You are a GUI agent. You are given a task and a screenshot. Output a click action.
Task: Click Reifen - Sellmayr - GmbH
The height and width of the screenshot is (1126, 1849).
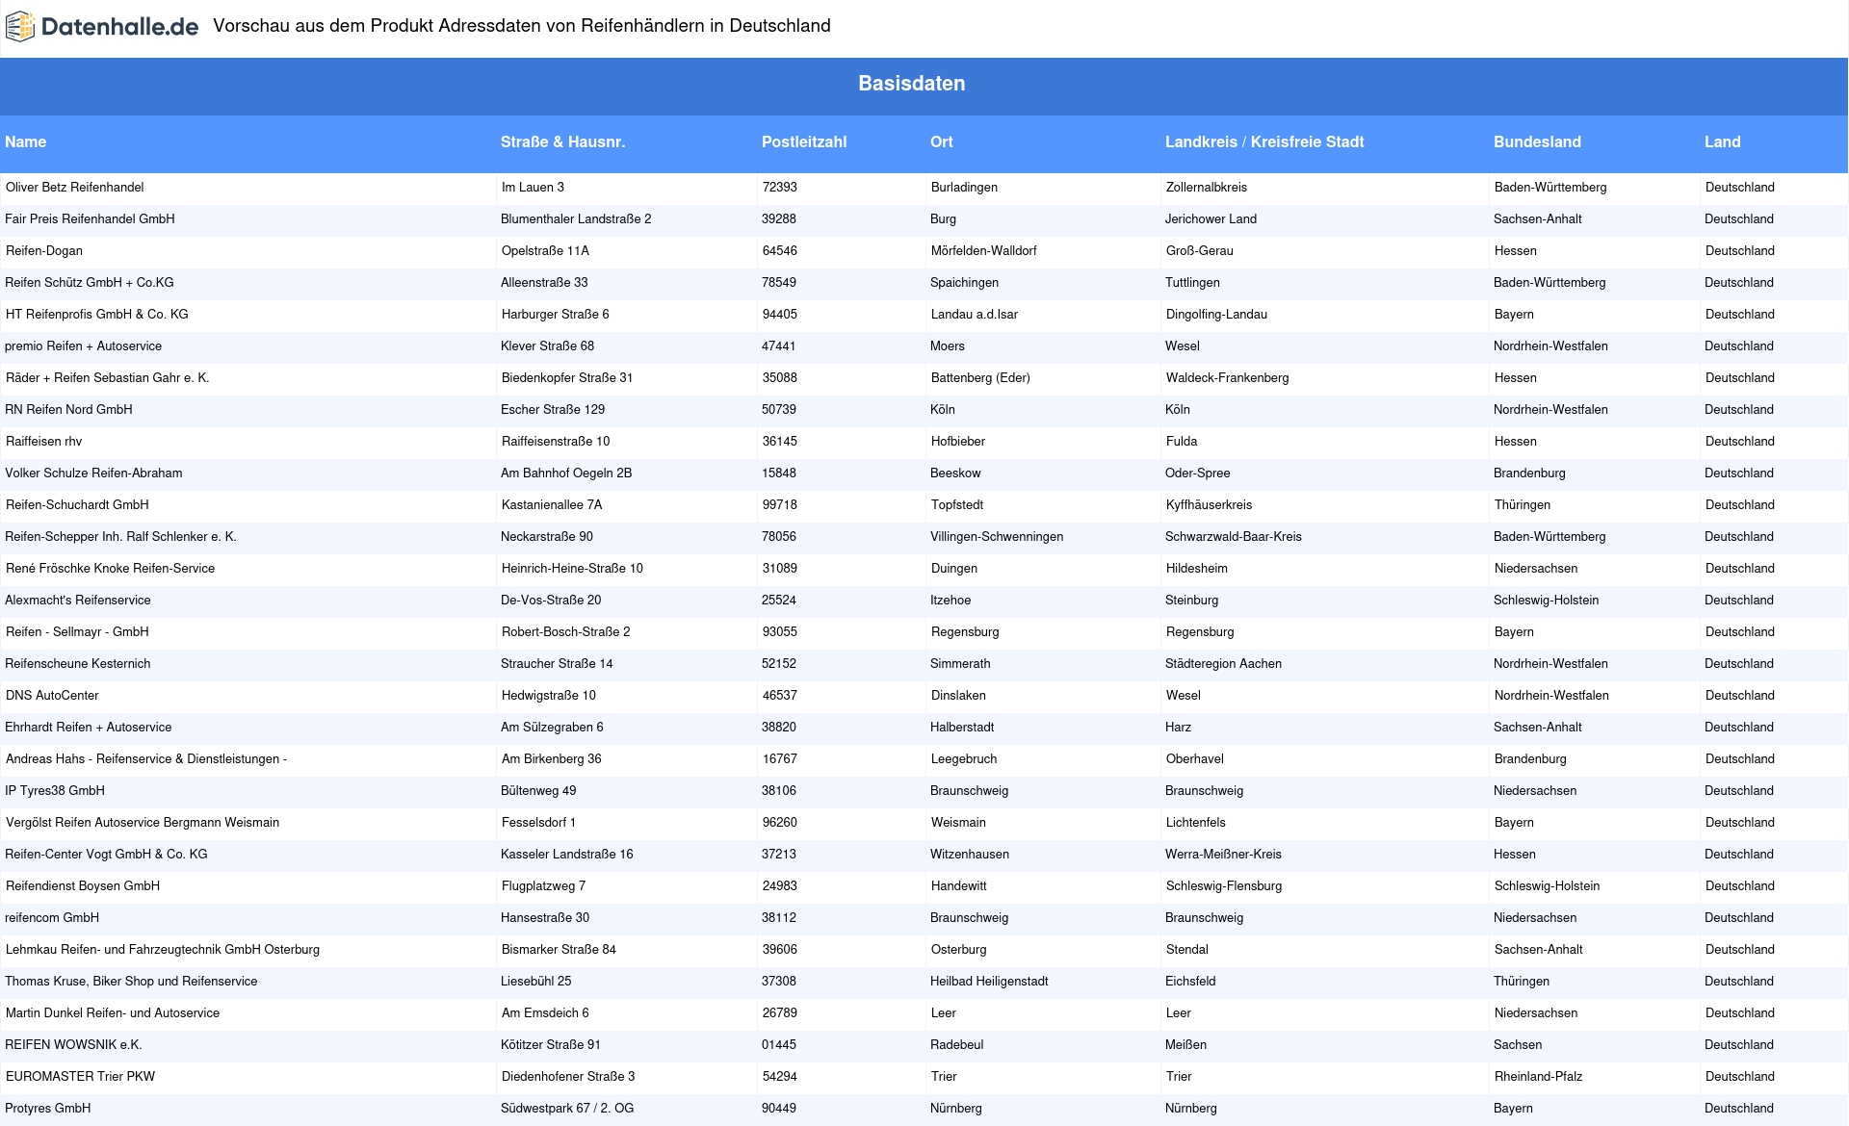click(77, 631)
